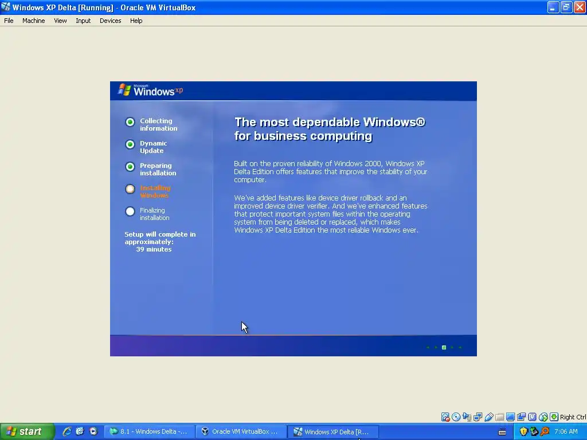Open the View menu
The image size is (587, 440).
click(60, 21)
